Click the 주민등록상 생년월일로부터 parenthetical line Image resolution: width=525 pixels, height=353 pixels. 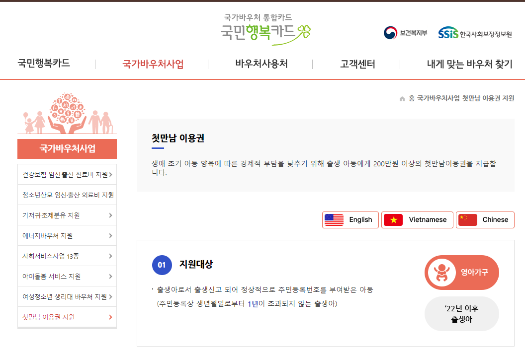tap(247, 304)
